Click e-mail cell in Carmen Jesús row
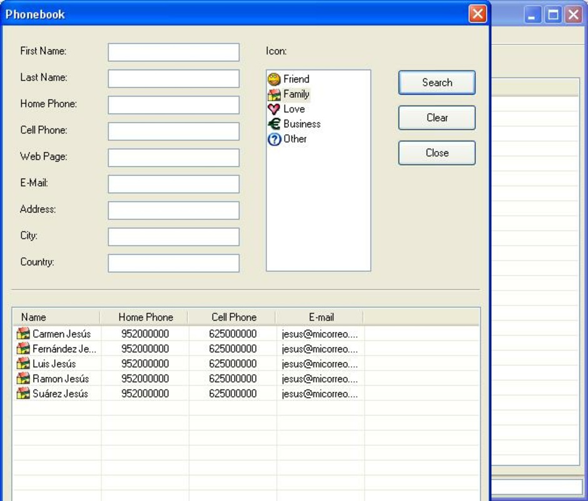Screen dimensions: 588x501 pyautogui.click(x=320, y=334)
